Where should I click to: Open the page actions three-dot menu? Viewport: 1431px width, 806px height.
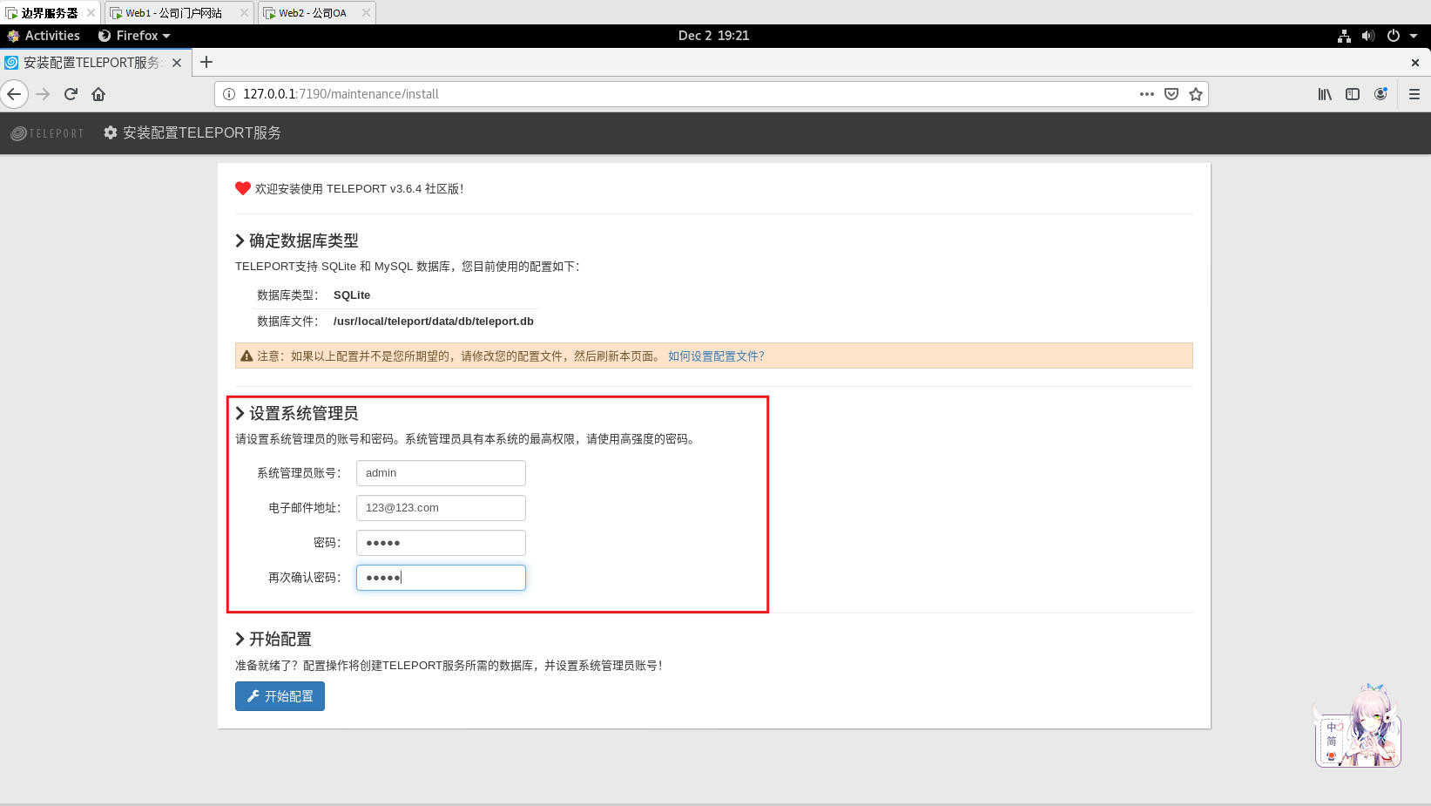pos(1147,94)
